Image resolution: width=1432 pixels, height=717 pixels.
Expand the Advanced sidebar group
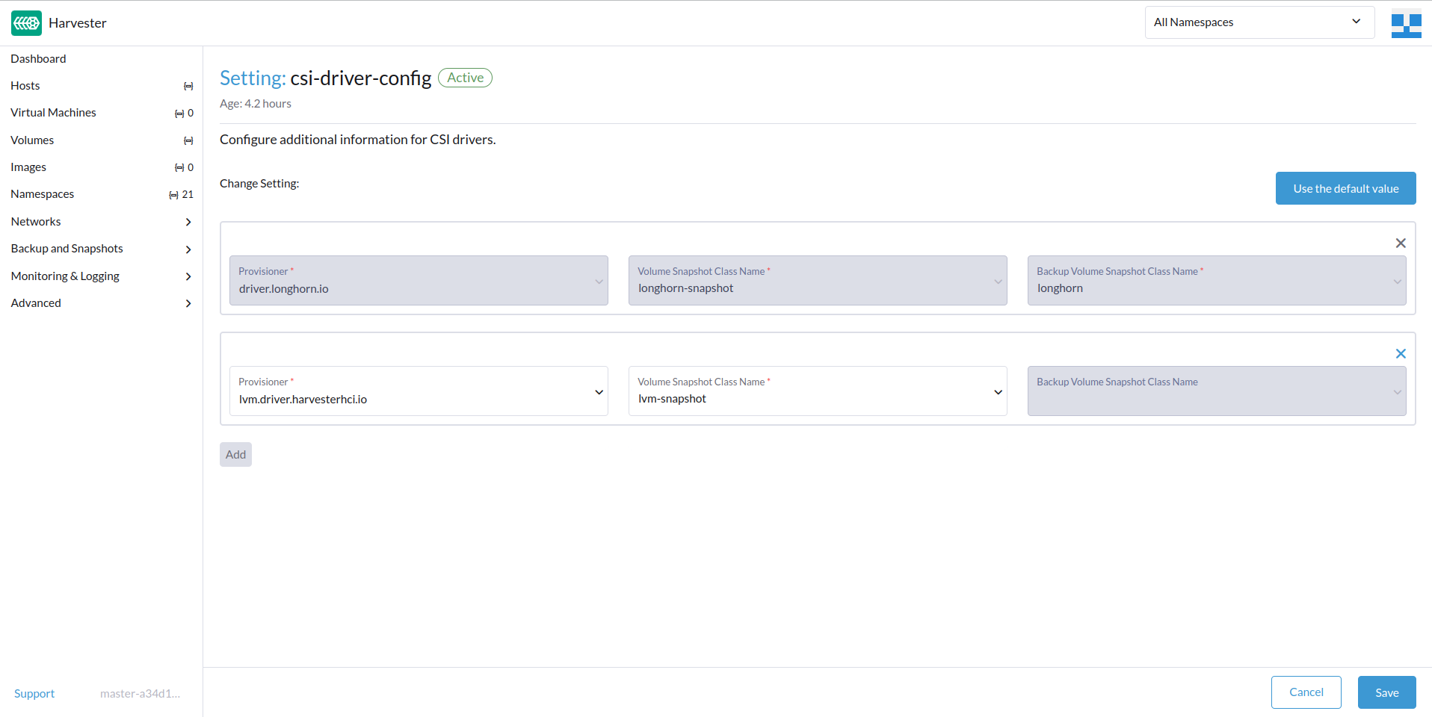click(101, 303)
